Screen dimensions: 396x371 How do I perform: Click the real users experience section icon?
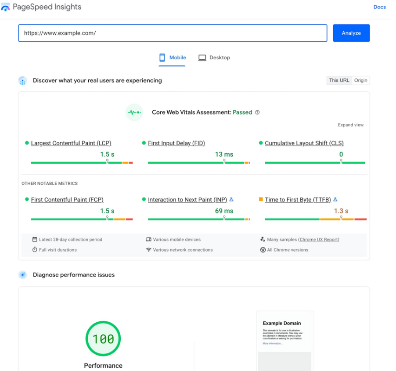(x=23, y=81)
